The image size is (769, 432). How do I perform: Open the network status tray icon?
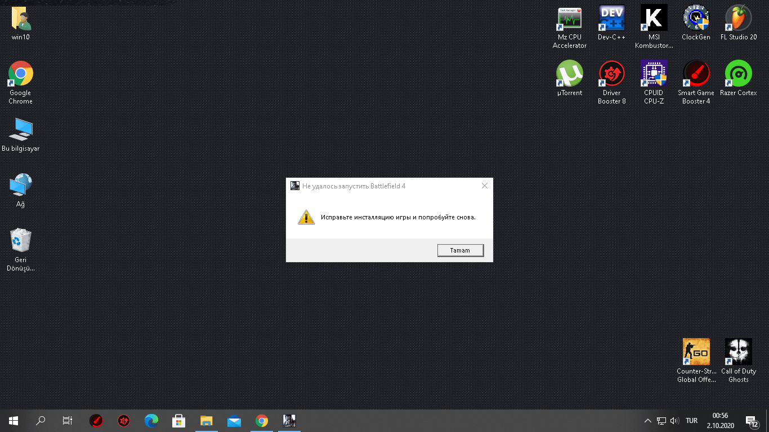(661, 421)
